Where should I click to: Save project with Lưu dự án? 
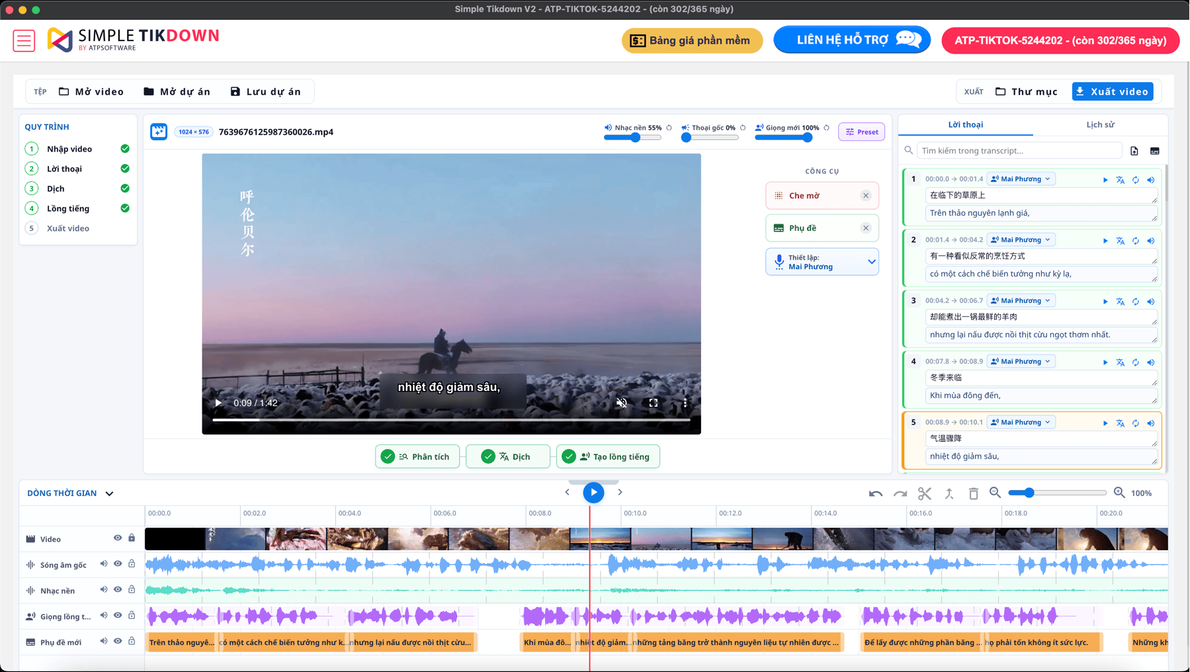(x=265, y=92)
